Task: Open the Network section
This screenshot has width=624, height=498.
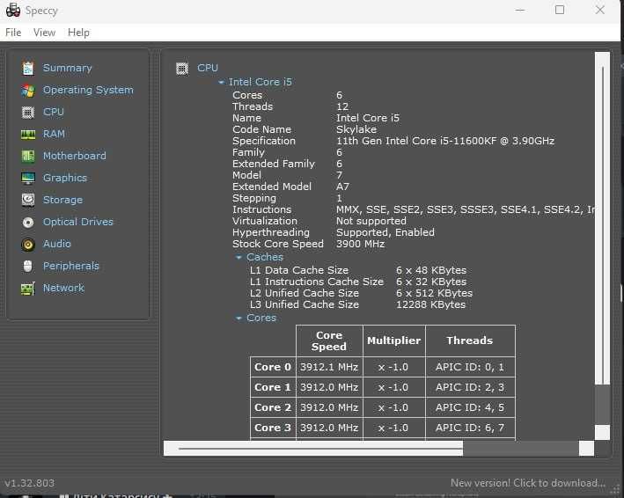Action: coord(63,288)
